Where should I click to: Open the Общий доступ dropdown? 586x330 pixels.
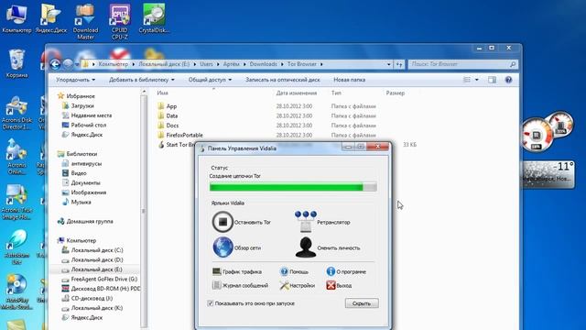pyautogui.click(x=210, y=80)
